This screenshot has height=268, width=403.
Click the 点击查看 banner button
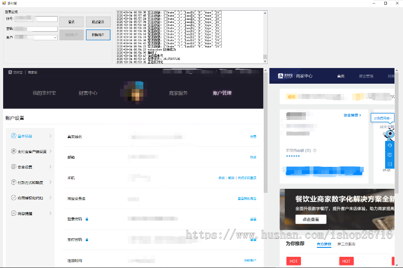tap(311, 220)
